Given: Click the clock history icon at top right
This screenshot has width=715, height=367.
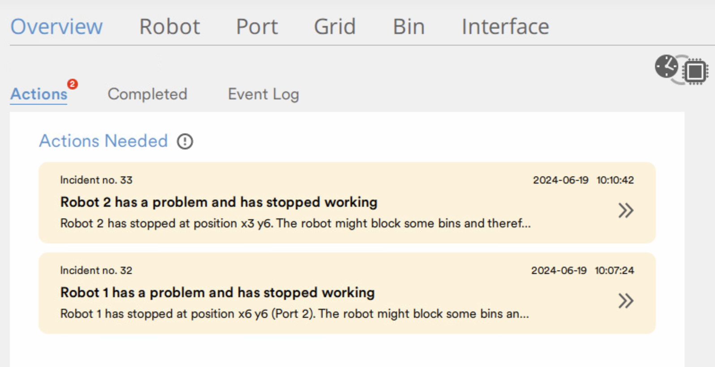Looking at the screenshot, I should (x=667, y=66).
